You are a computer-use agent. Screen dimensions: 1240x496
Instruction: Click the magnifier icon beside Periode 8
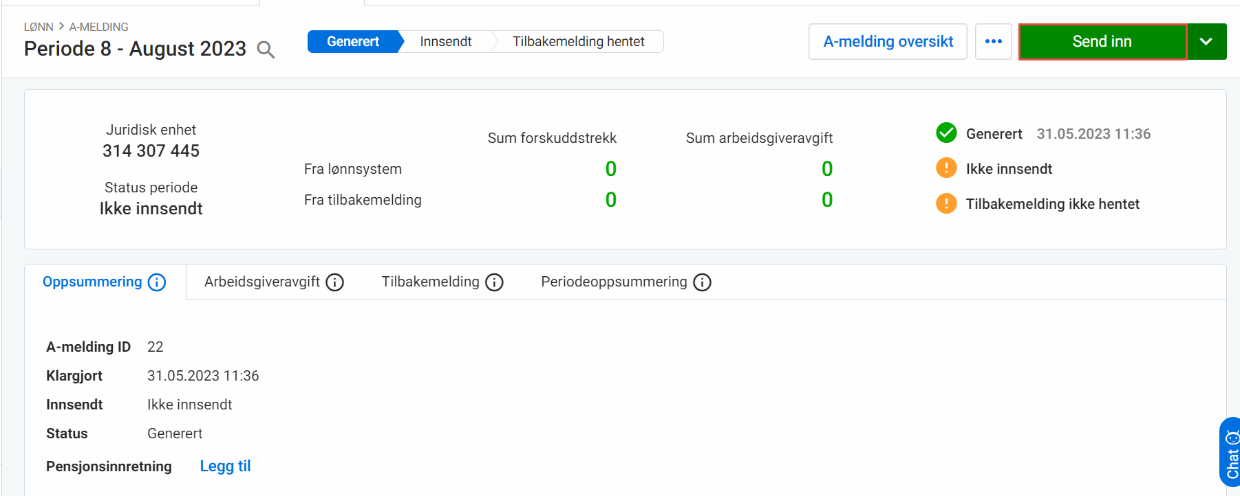[266, 49]
